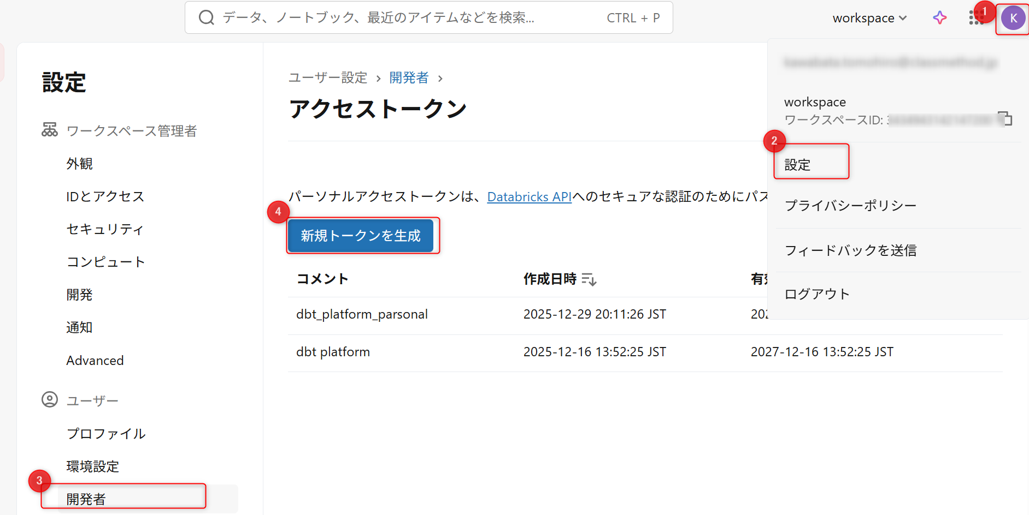Open the AI assistant sparkle icon
This screenshot has height=515, width=1029.
939,18
